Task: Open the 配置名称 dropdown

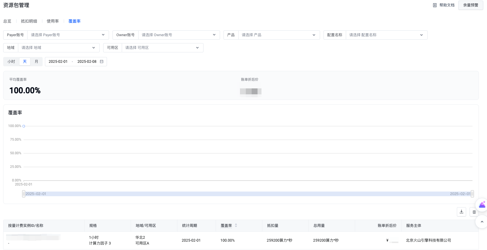Action: [386, 35]
